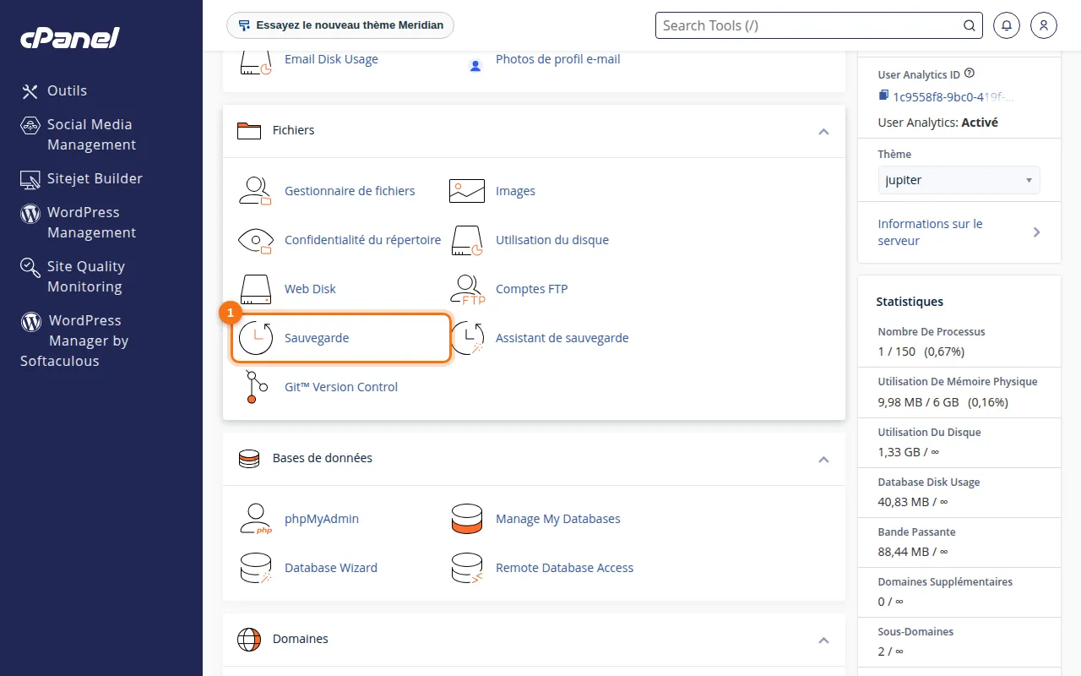This screenshot has width=1081, height=676.
Task: Click the Images tool icon
Action: 467,191
